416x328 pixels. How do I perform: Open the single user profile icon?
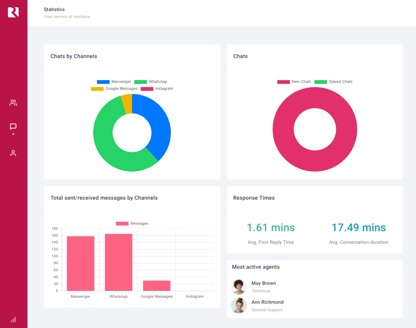tap(13, 153)
